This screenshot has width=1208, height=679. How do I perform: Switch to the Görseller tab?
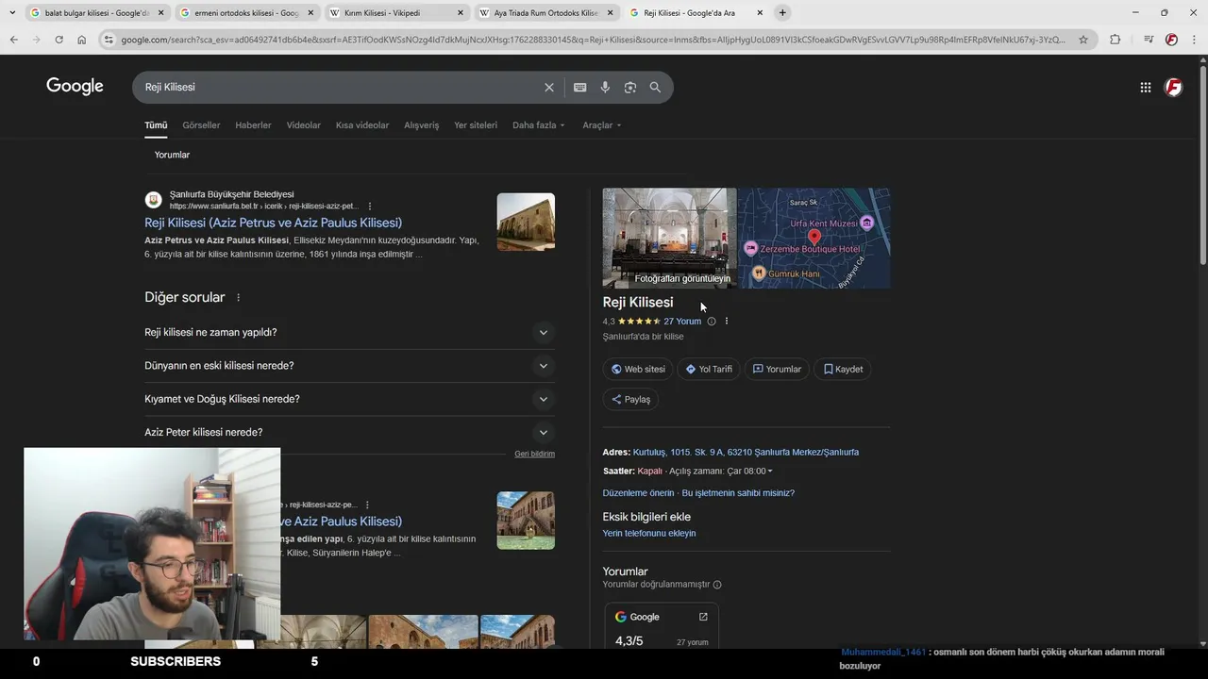[201, 125]
